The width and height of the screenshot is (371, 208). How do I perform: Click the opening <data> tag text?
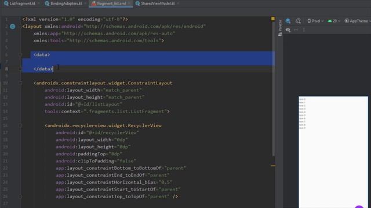click(x=42, y=55)
